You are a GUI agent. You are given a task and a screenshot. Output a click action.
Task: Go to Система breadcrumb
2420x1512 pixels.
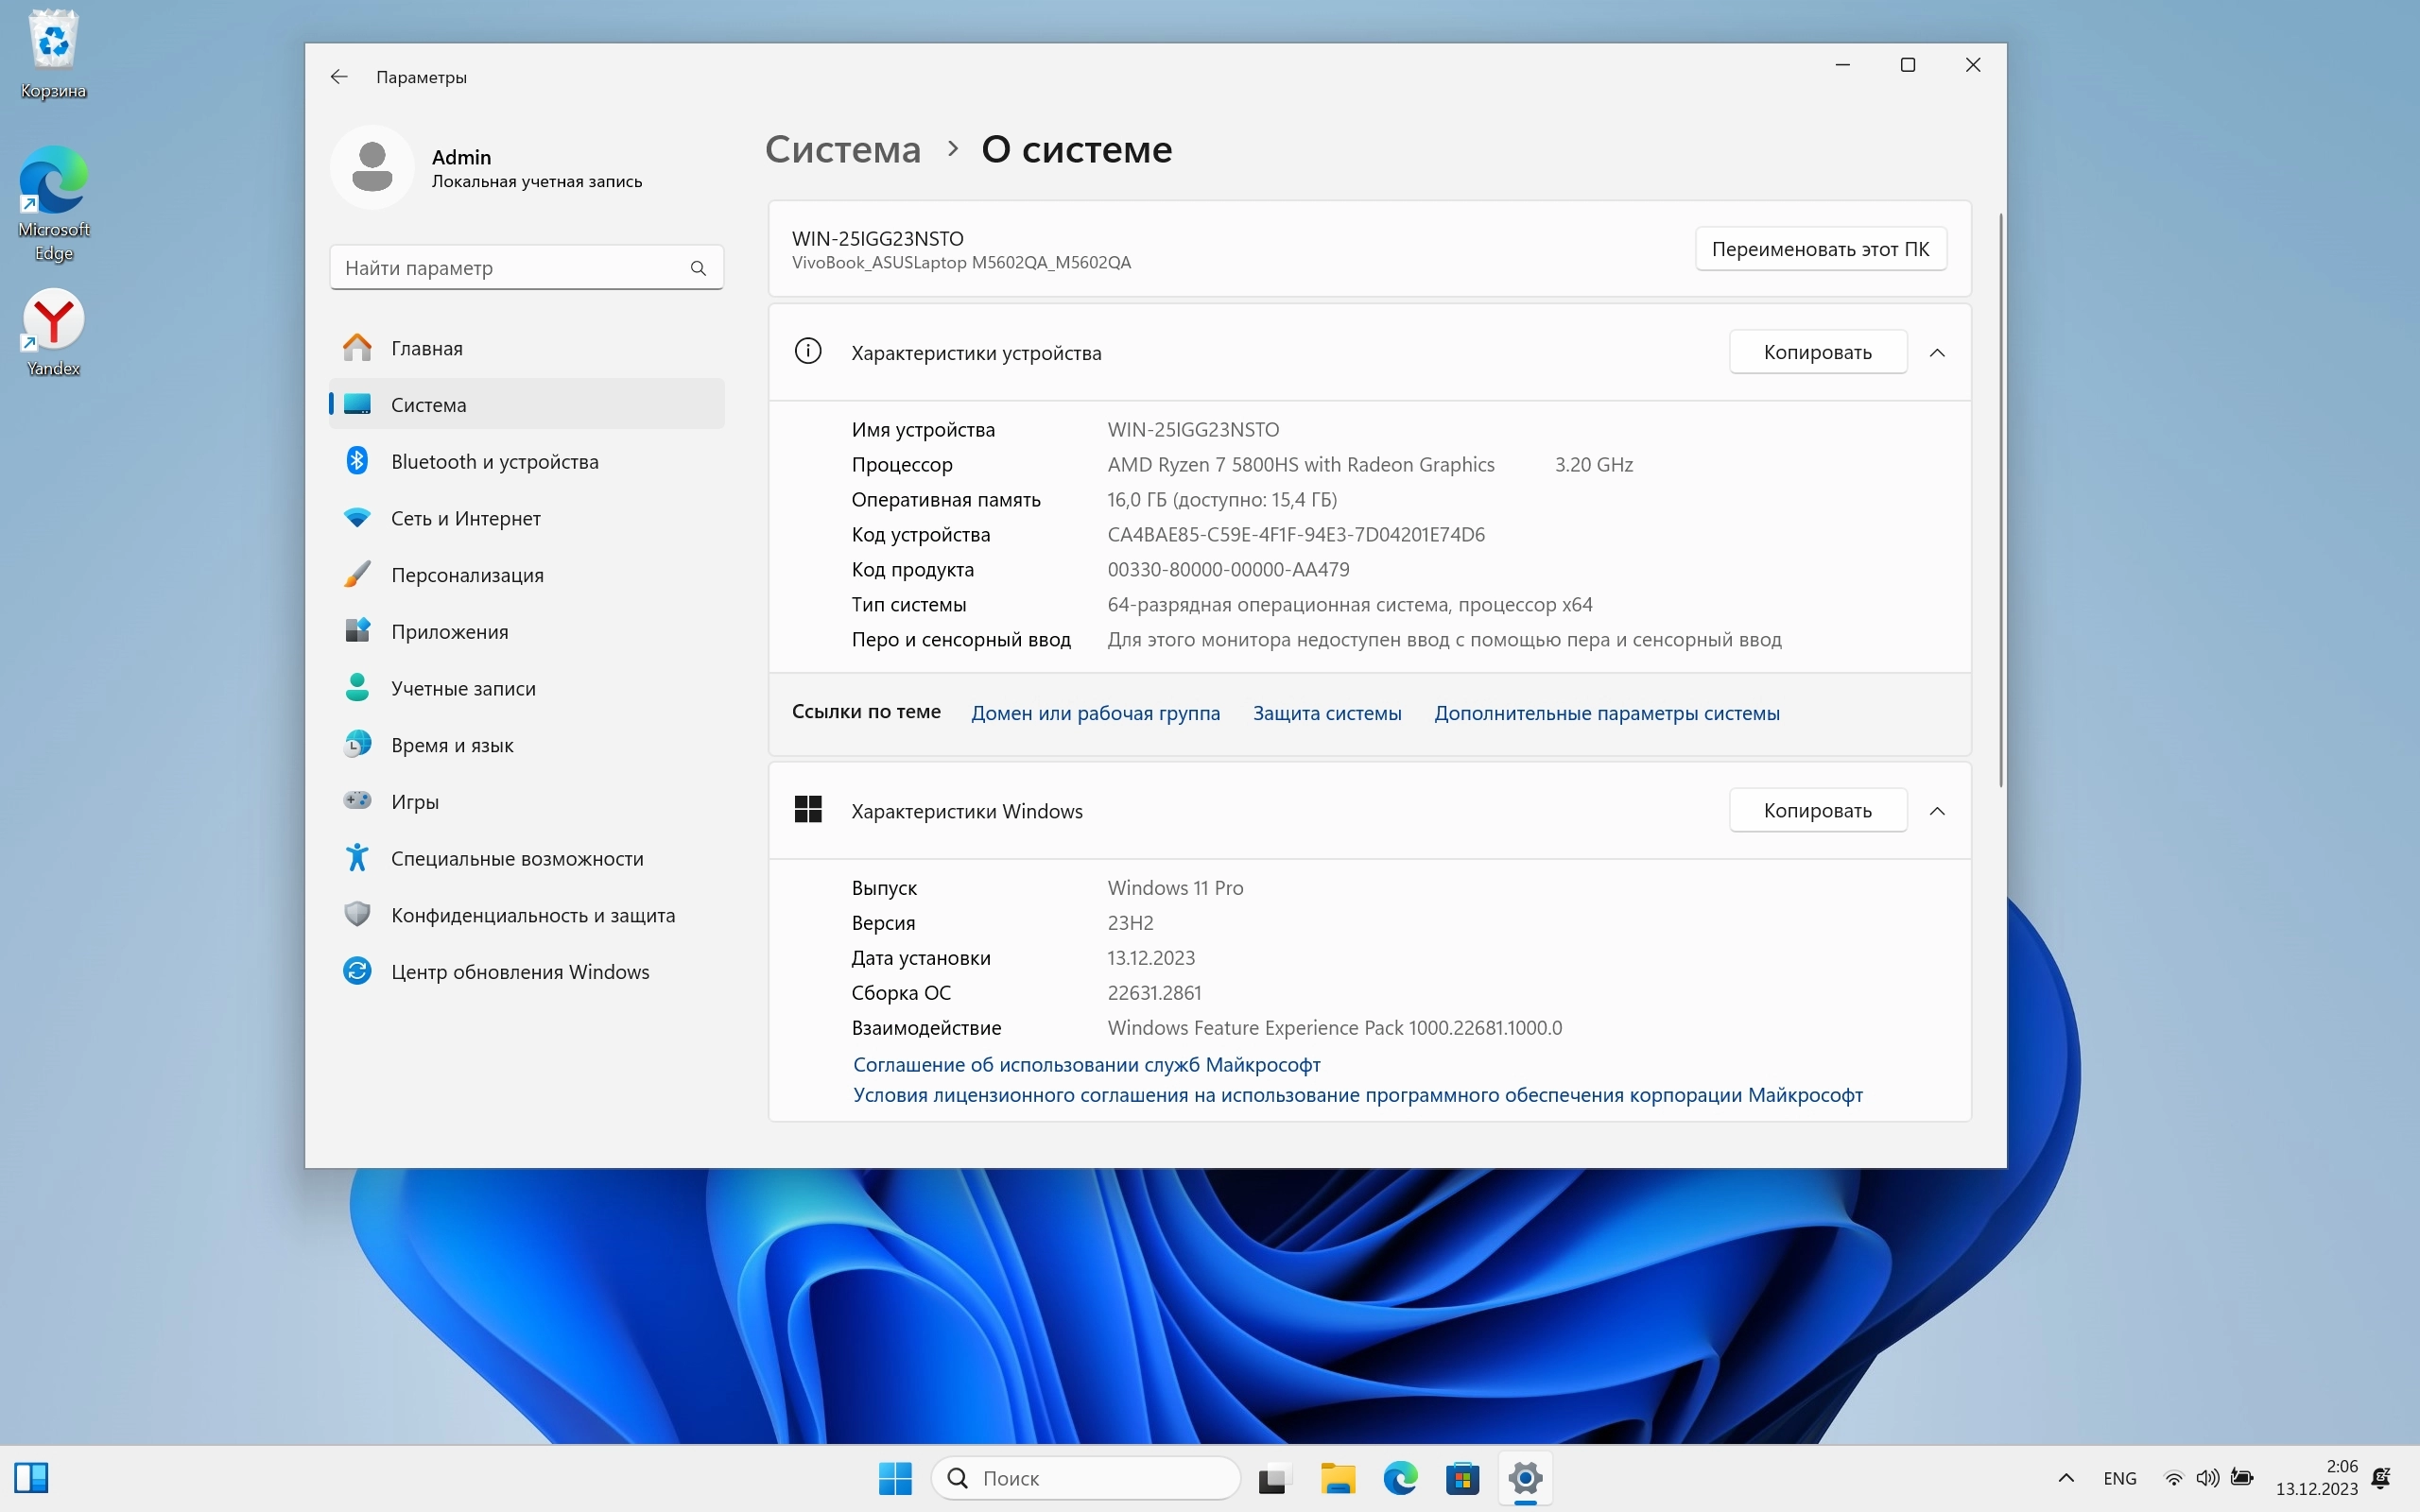tap(842, 149)
